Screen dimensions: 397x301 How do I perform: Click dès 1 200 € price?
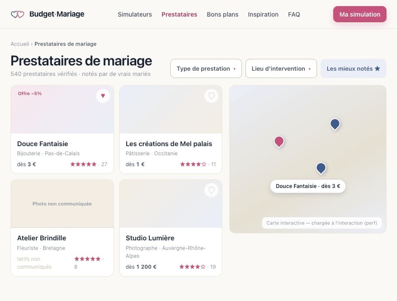(x=141, y=267)
